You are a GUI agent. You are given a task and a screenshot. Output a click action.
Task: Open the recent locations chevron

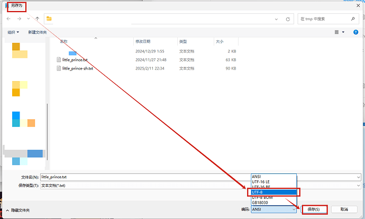(x=29, y=19)
